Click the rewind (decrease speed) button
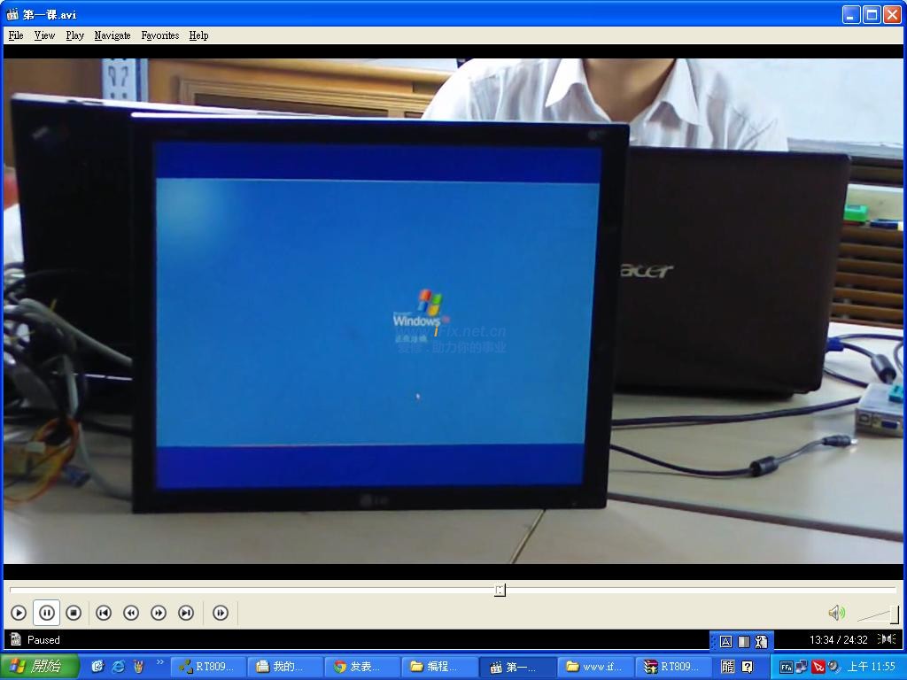Viewport: 907px width, 680px height. click(x=131, y=613)
